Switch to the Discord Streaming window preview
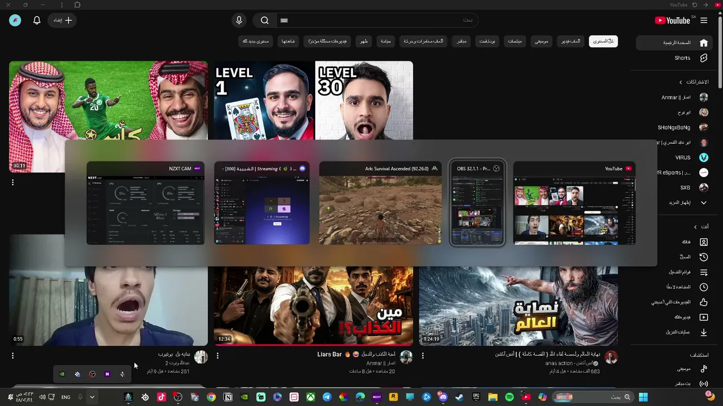The height and width of the screenshot is (406, 723). pos(262,204)
